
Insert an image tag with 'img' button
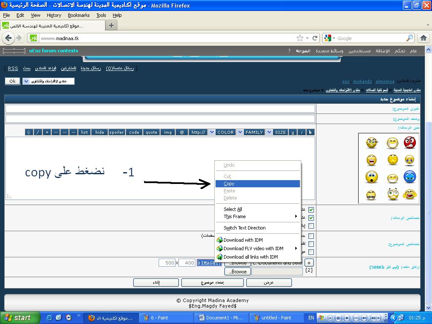point(168,132)
